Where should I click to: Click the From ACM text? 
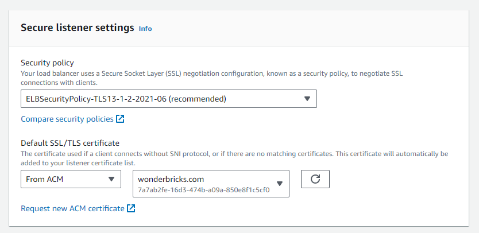(x=45, y=179)
